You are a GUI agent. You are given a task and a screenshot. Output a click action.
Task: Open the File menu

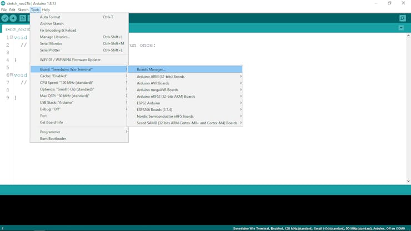coord(4,9)
